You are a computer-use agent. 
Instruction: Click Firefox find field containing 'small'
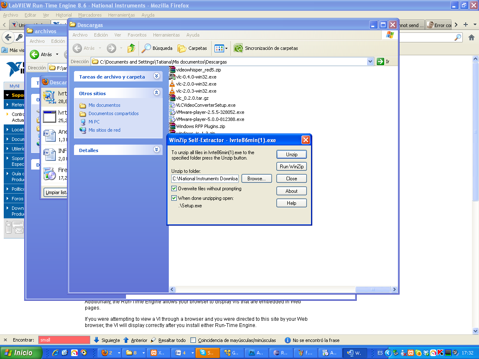pyautogui.click(x=64, y=340)
